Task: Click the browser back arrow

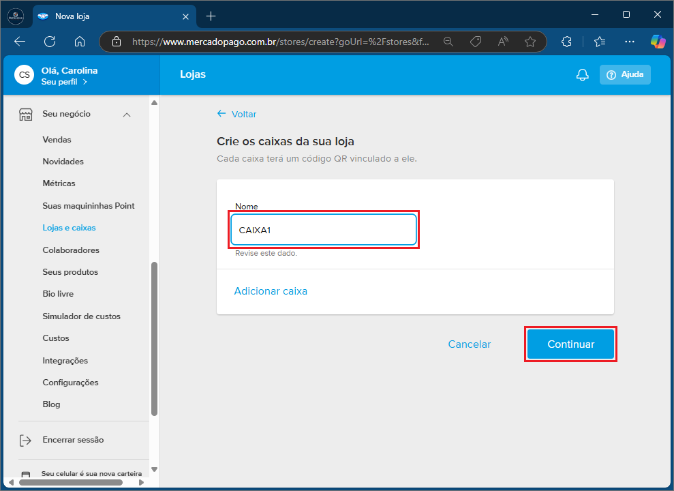Action: tap(20, 42)
